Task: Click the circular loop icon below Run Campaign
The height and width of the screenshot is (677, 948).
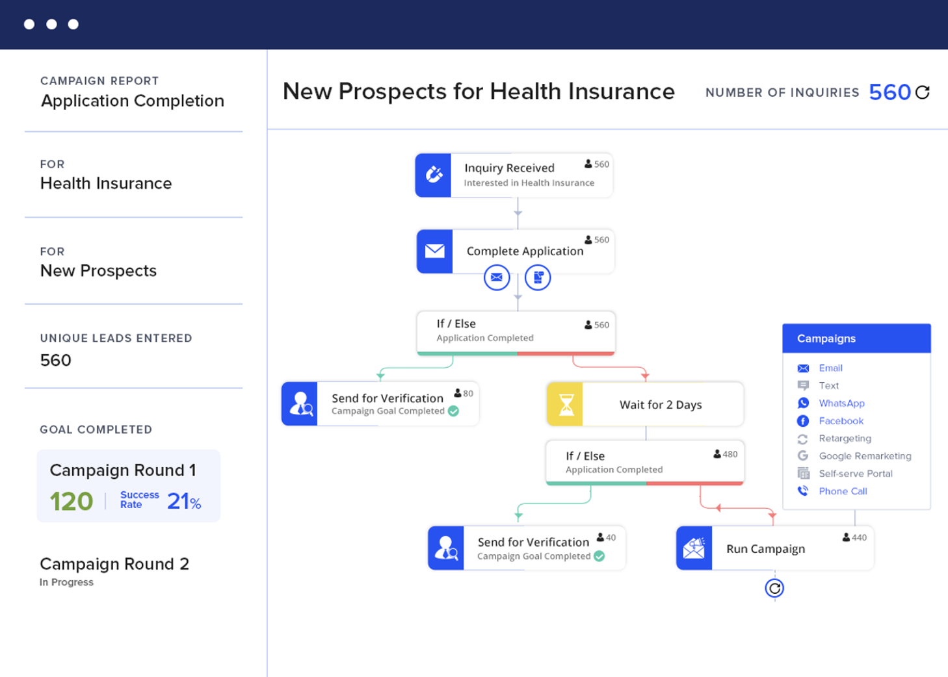Action: tap(774, 588)
